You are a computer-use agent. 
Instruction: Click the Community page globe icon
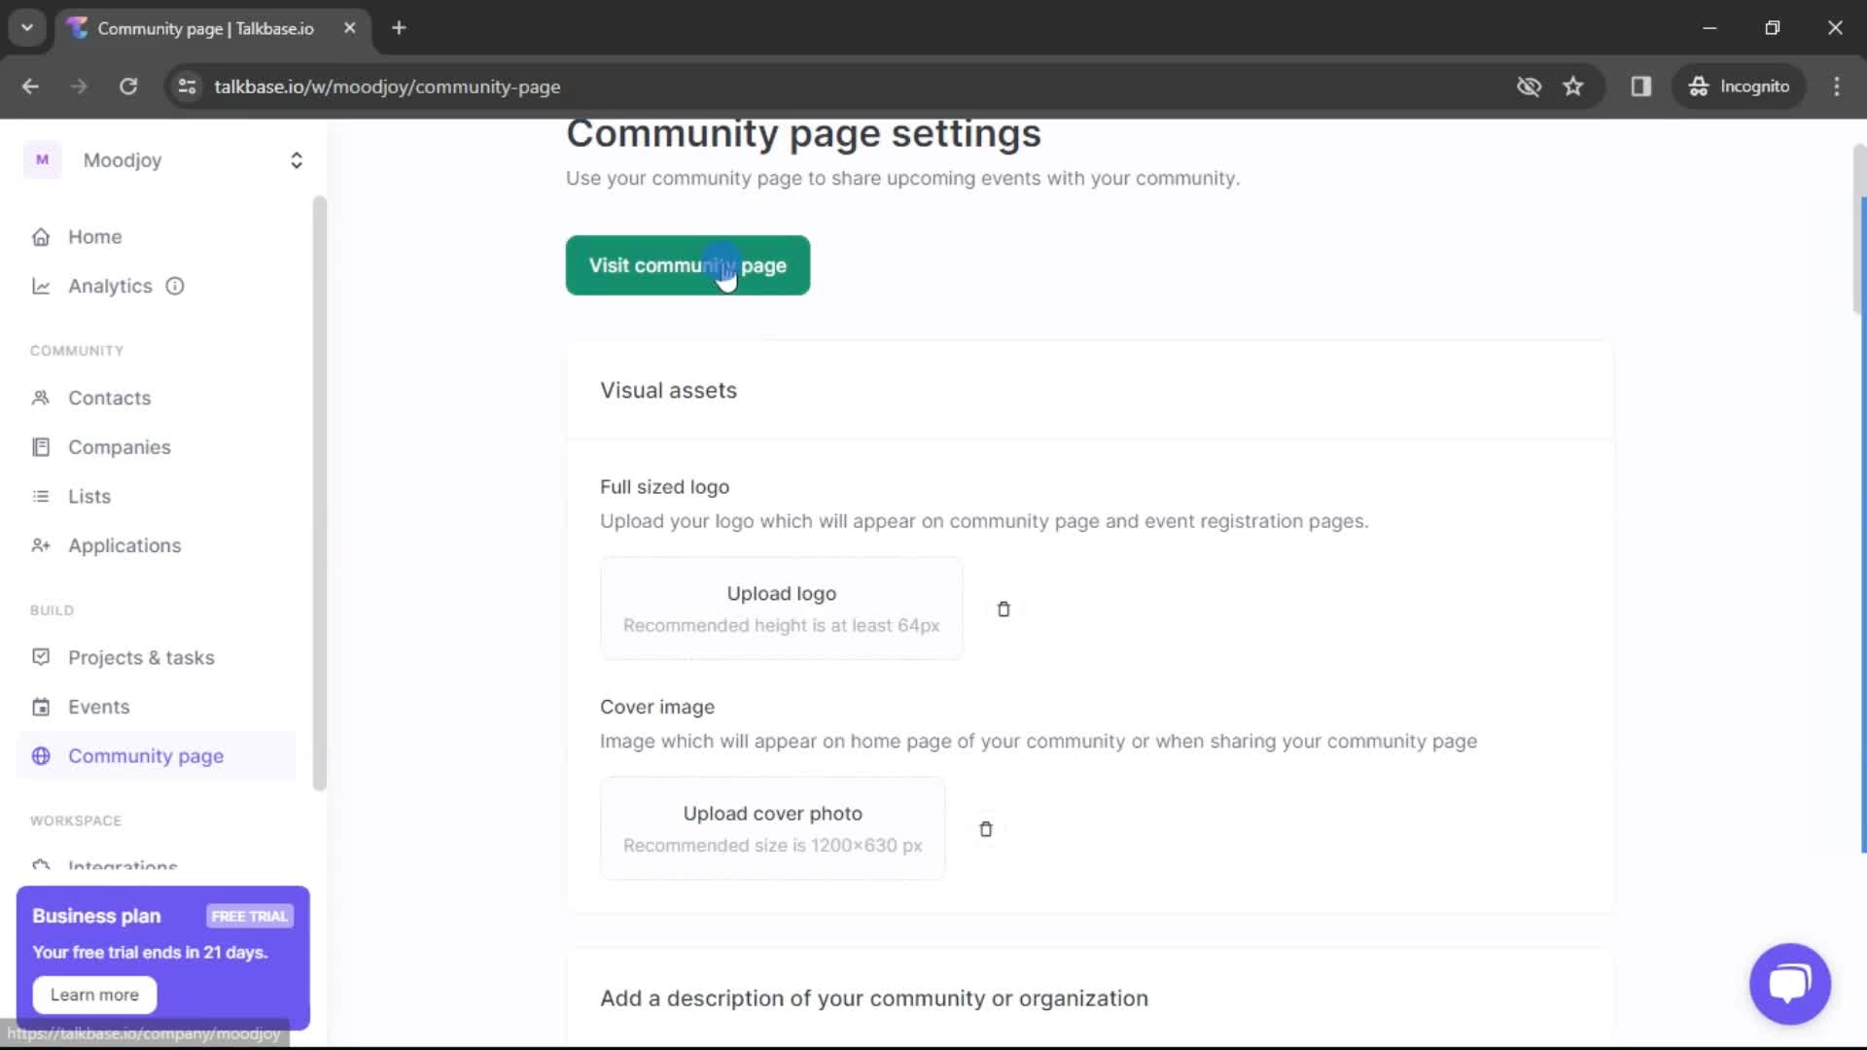(41, 755)
